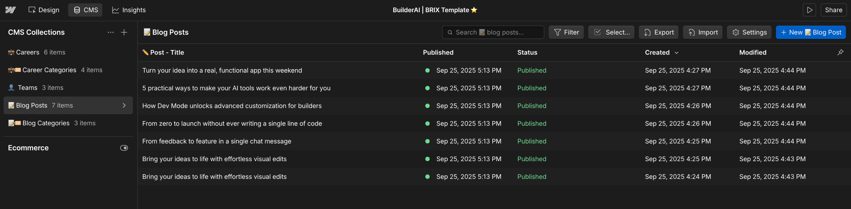The height and width of the screenshot is (209, 851).
Task: Go to the Insights tab
Action: point(129,10)
